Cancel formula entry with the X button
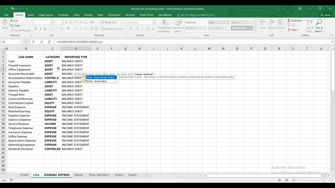This screenshot has width=335, height=188. pos(33,42)
